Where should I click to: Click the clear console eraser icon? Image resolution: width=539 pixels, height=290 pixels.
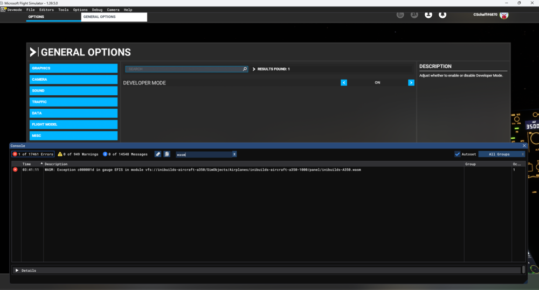pos(158,154)
